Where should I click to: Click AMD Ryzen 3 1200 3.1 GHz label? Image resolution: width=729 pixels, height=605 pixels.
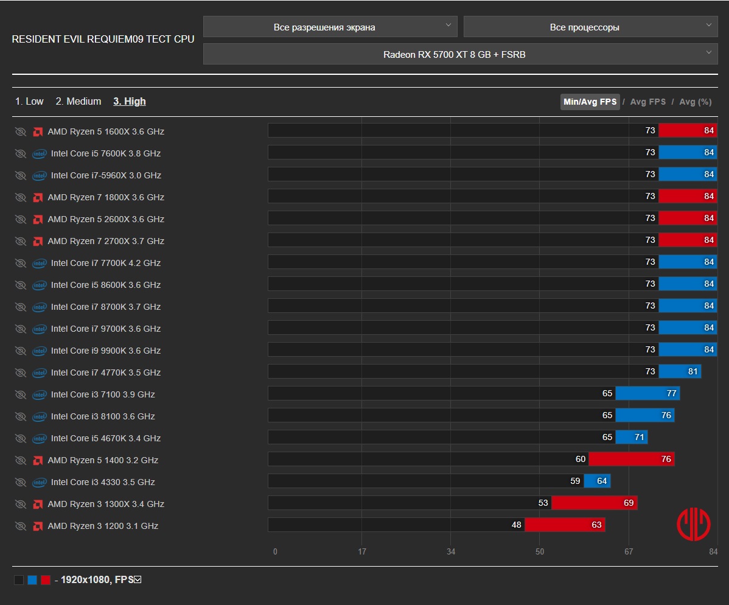103,526
